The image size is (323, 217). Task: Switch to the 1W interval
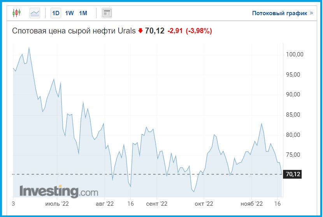69,13
